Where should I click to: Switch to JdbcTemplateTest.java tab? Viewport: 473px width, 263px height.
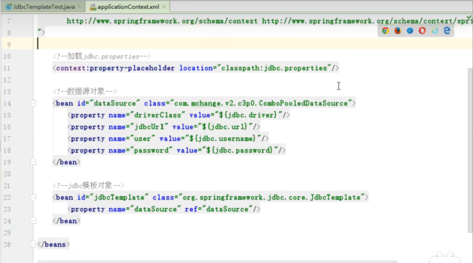pos(44,7)
